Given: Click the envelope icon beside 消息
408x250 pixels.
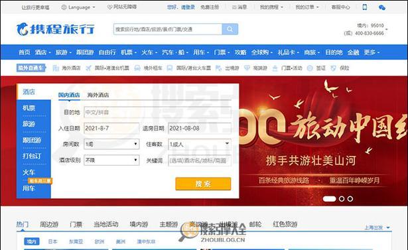Looking at the screenshot, I should [x=234, y=7].
